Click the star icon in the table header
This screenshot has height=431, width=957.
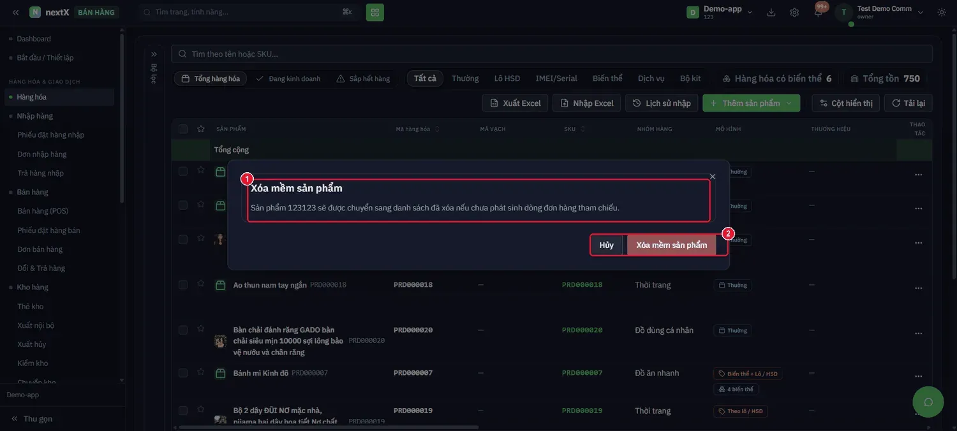(x=201, y=129)
